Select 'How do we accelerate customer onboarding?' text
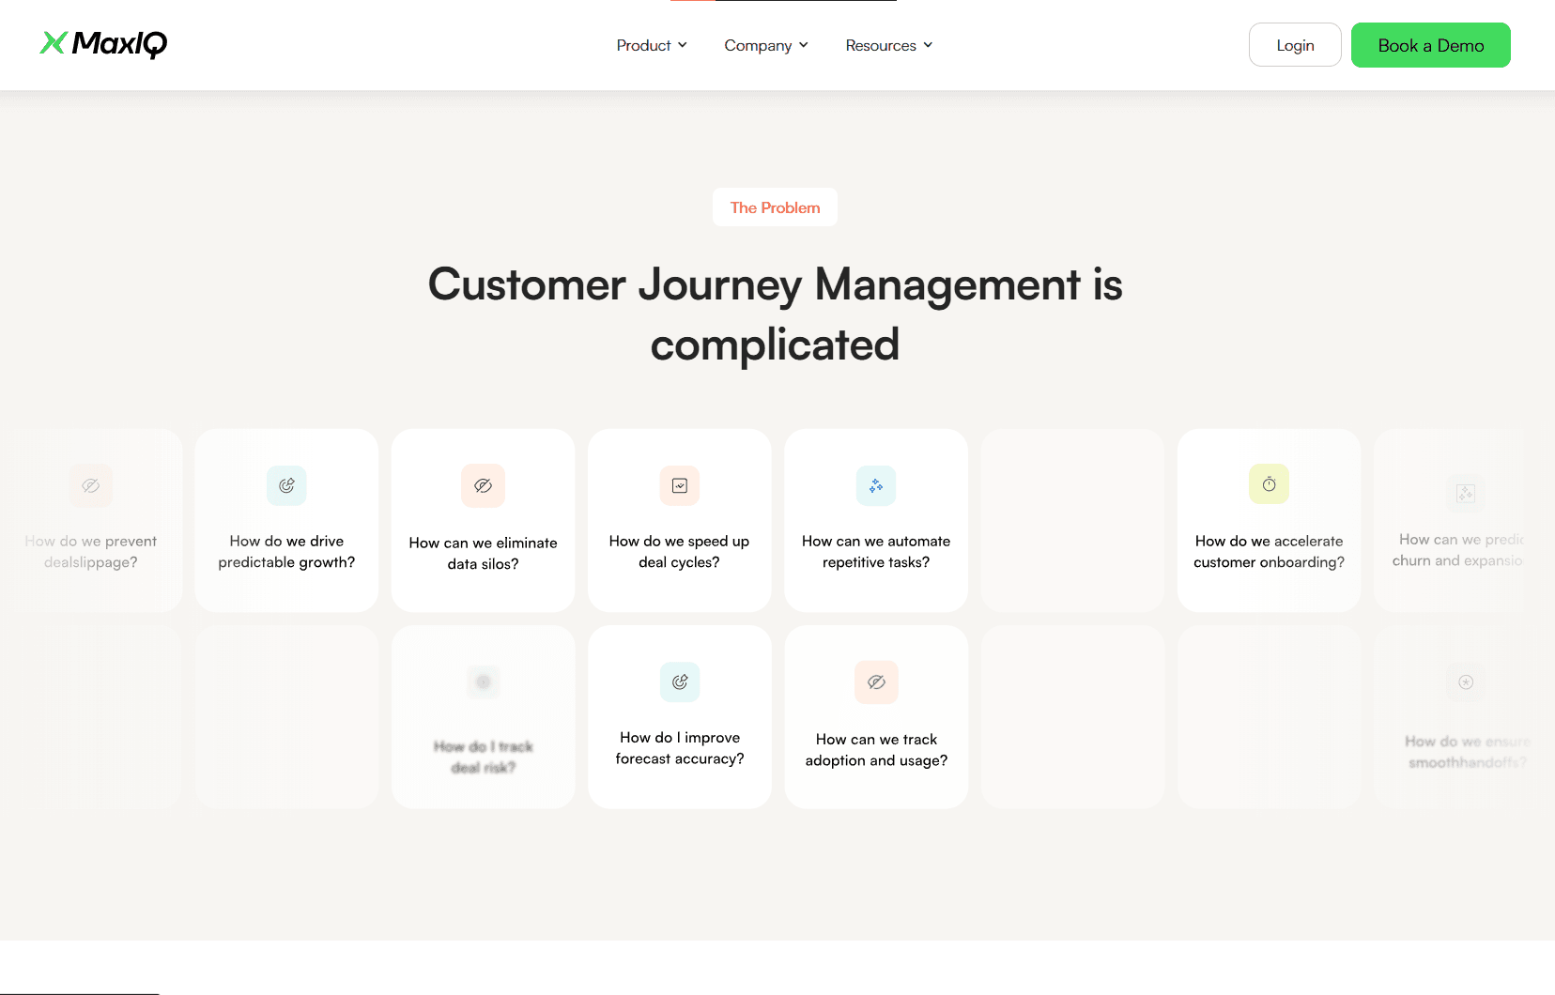The height and width of the screenshot is (995, 1555). pyautogui.click(x=1269, y=552)
